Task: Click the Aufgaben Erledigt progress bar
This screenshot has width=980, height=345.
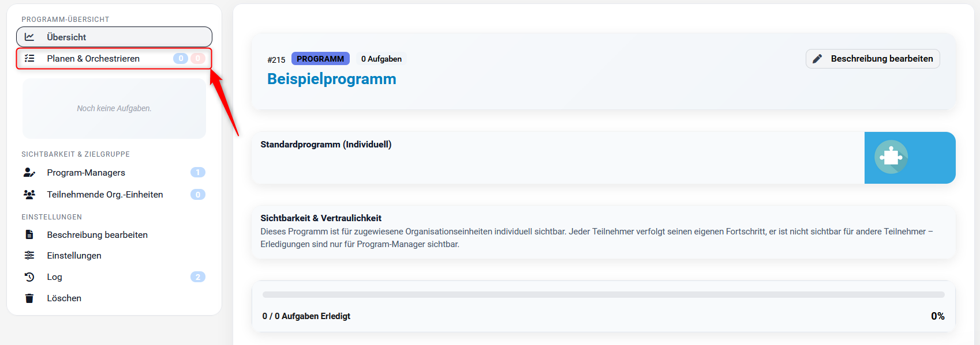Action: 603,294
